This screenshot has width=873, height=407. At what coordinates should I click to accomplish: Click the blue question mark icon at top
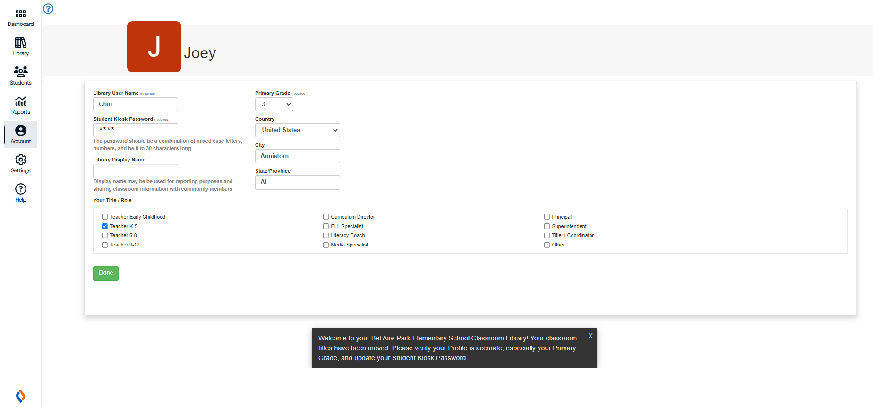pos(48,9)
